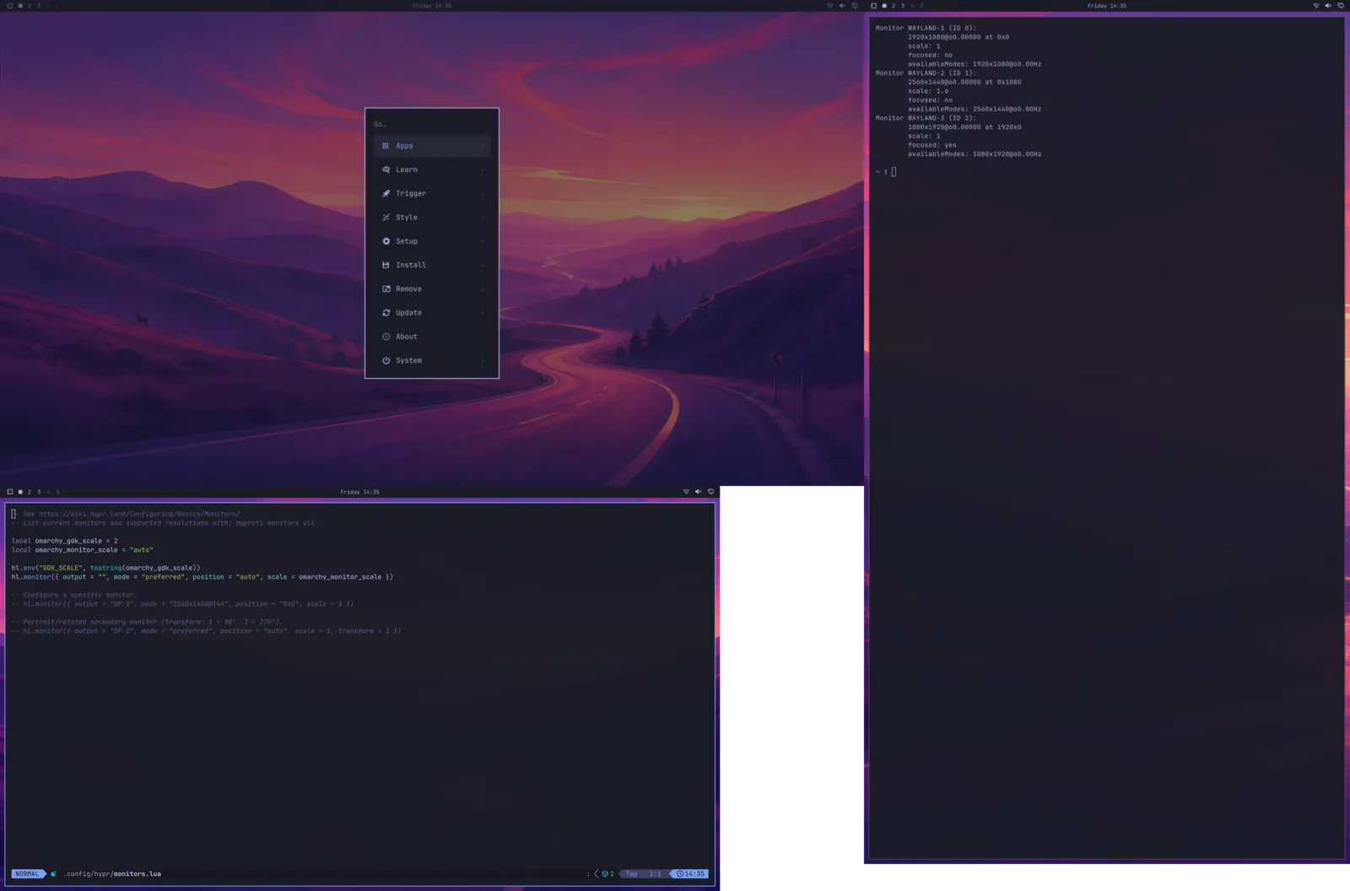
Task: Click the Remove icon in the launcher menu
Action: pyautogui.click(x=386, y=289)
